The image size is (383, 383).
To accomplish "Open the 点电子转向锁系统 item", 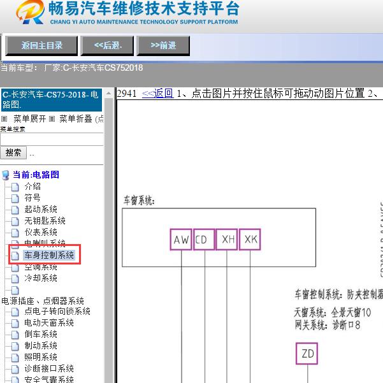I will [57, 312].
